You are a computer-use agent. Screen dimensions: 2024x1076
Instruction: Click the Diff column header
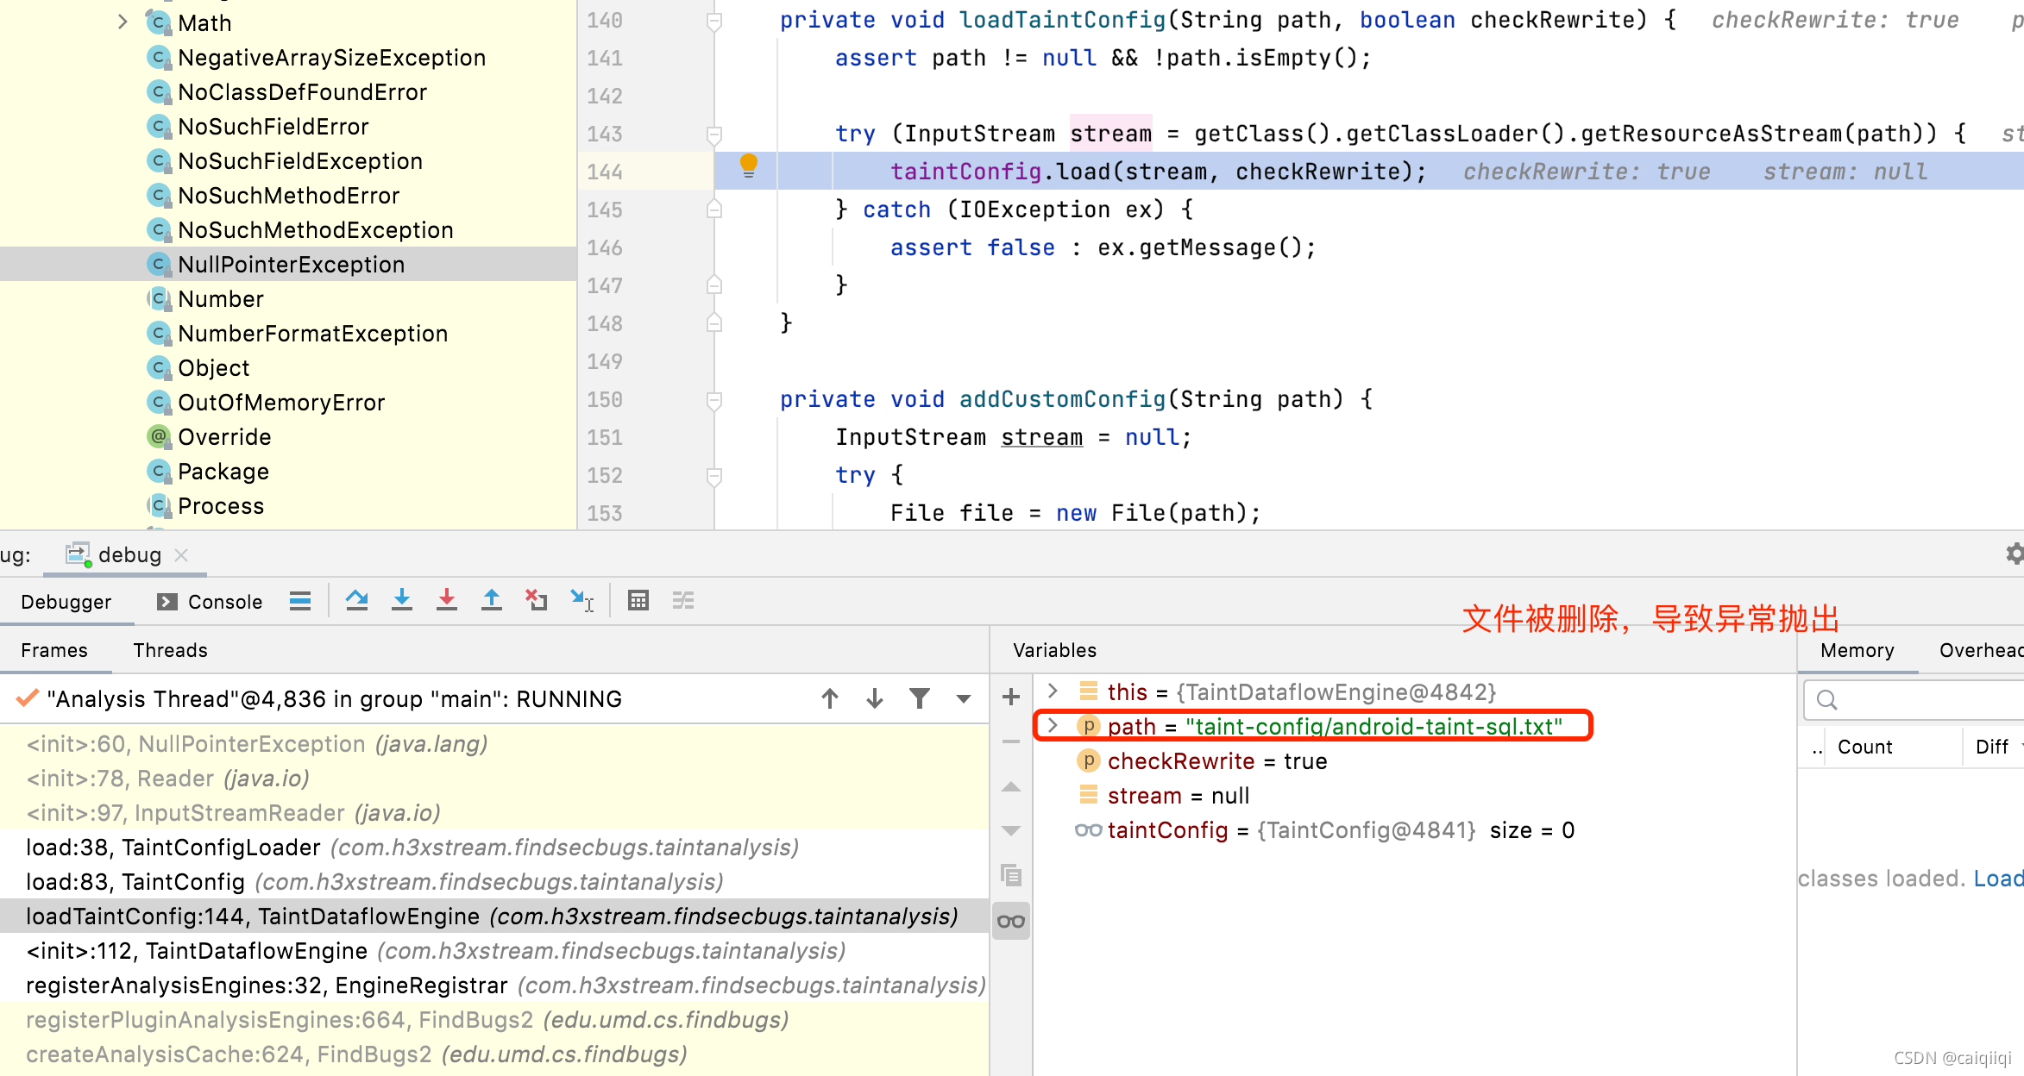1991,747
